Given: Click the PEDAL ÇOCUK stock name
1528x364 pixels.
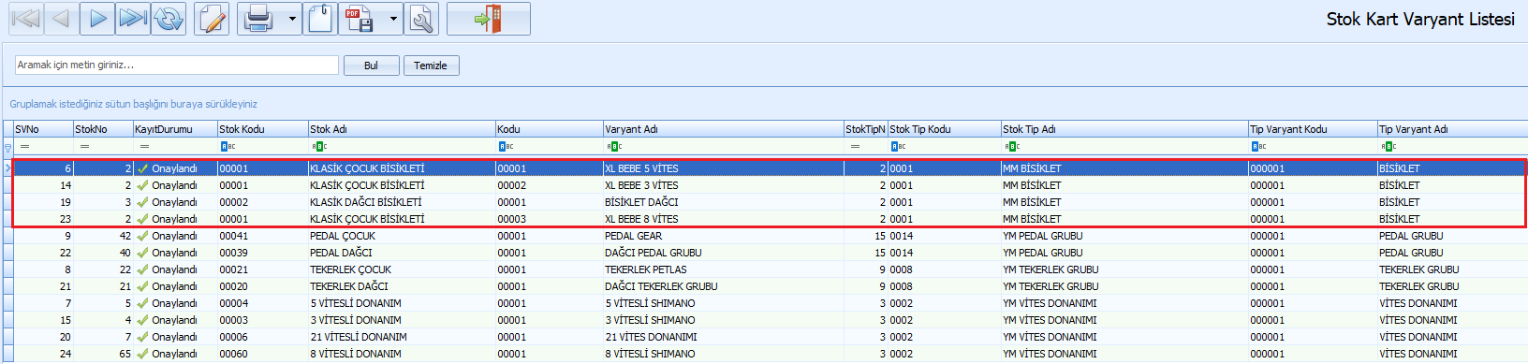Looking at the screenshot, I should (402, 236).
